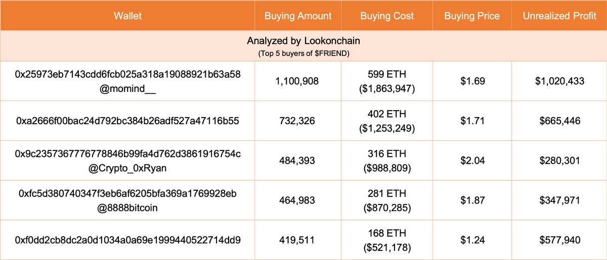Open the @8888bitcoin handle

point(128,206)
